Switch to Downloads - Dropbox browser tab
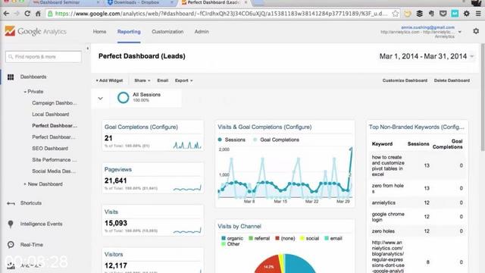This screenshot has width=485, height=273. click(136, 2)
